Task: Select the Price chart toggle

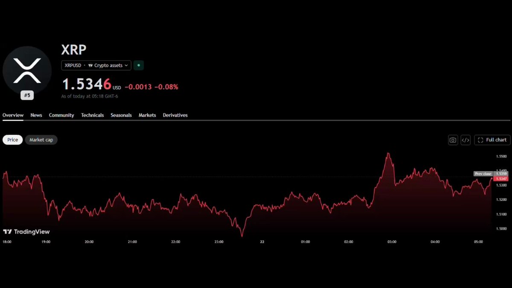Action: click(12, 140)
